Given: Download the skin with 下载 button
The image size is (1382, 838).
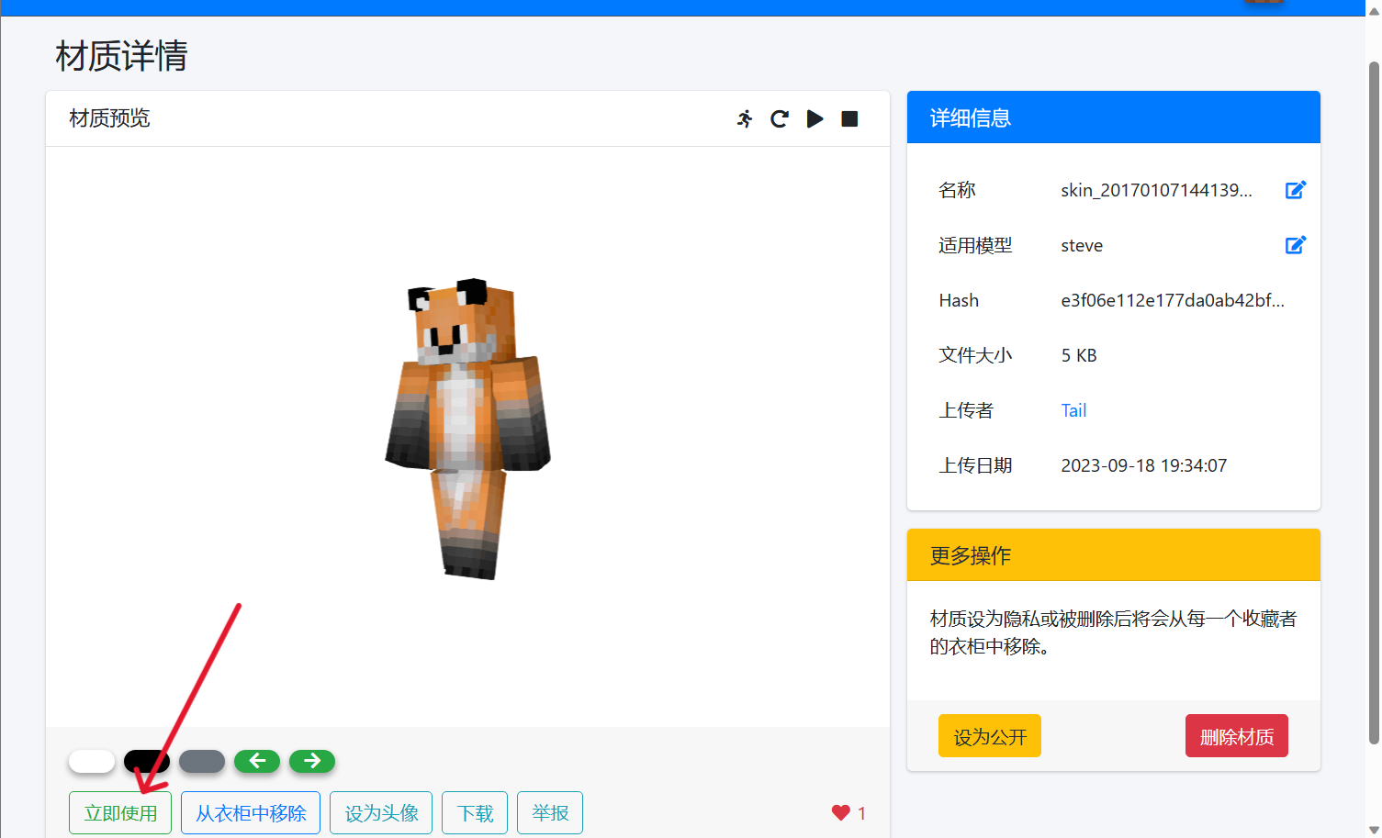Looking at the screenshot, I should (x=475, y=813).
